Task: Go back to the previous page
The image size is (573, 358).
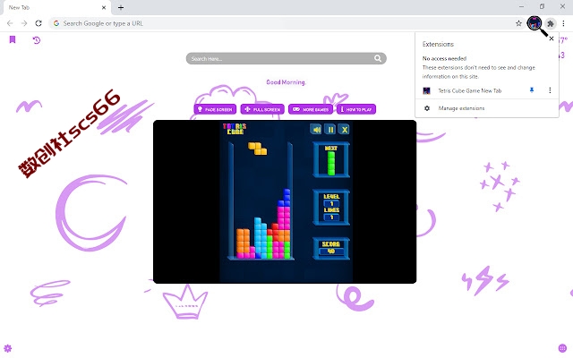Action: coord(10,23)
